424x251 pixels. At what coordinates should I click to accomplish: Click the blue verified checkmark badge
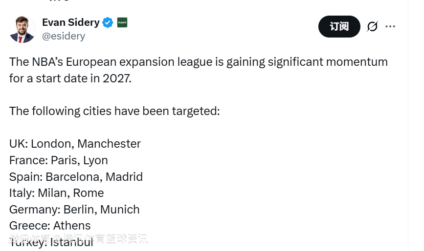tap(108, 22)
